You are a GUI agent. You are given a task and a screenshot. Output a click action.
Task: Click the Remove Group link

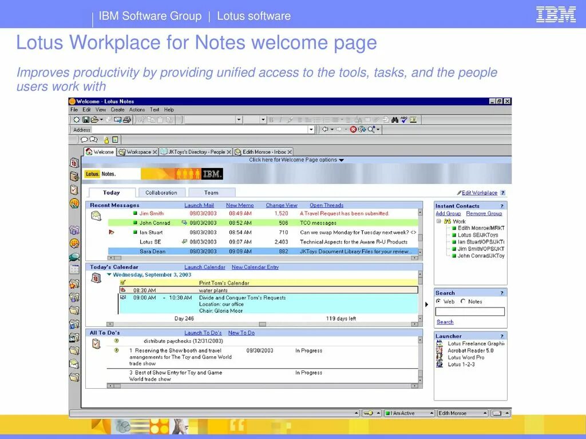[484, 214]
